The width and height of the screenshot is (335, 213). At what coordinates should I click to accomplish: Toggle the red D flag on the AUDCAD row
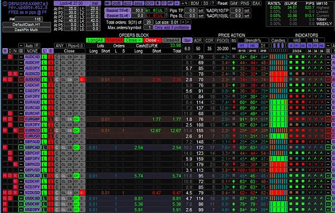(x=10, y=57)
